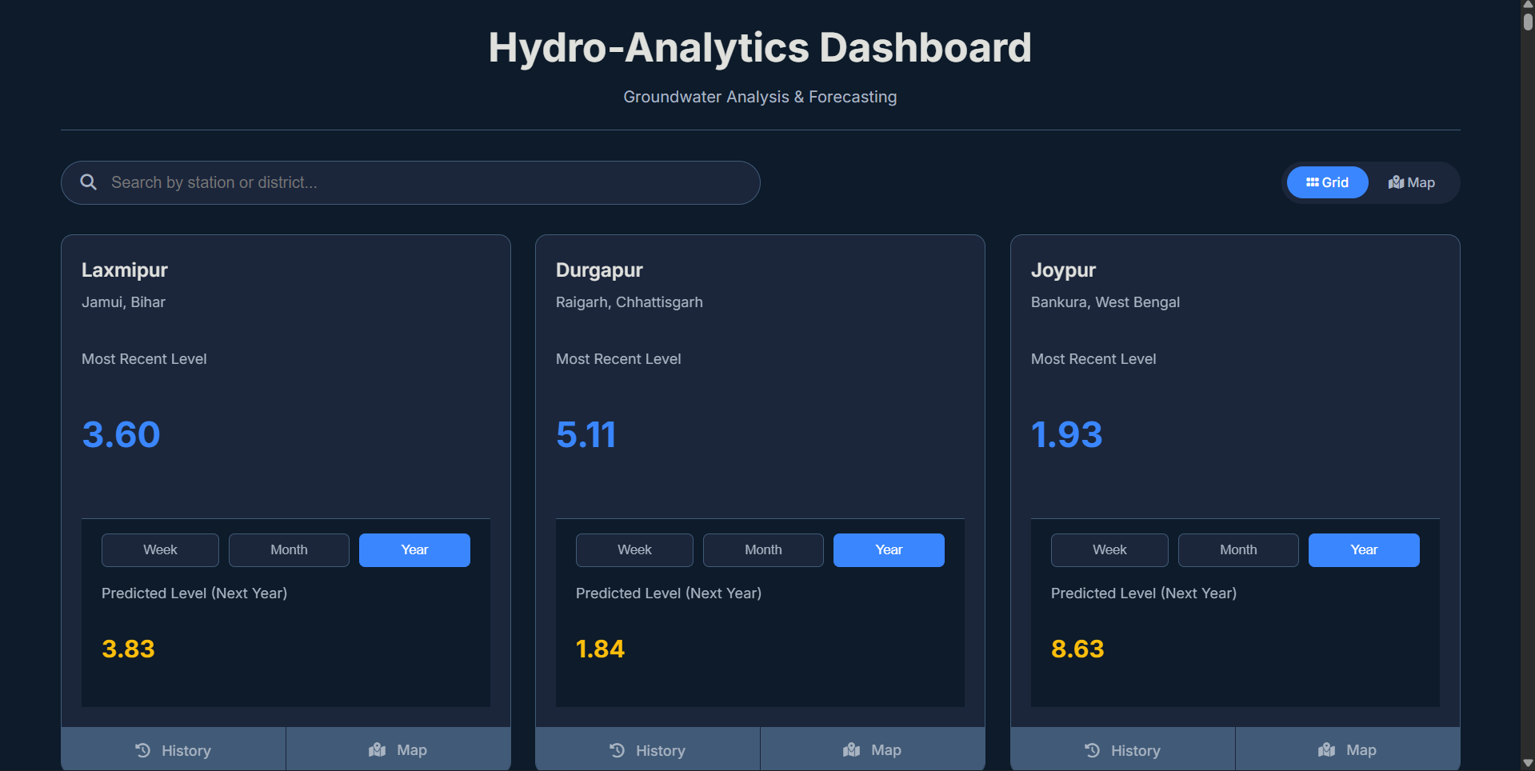The height and width of the screenshot is (771, 1535).
Task: Switch the dashboard to Grid view
Action: 1327,182
